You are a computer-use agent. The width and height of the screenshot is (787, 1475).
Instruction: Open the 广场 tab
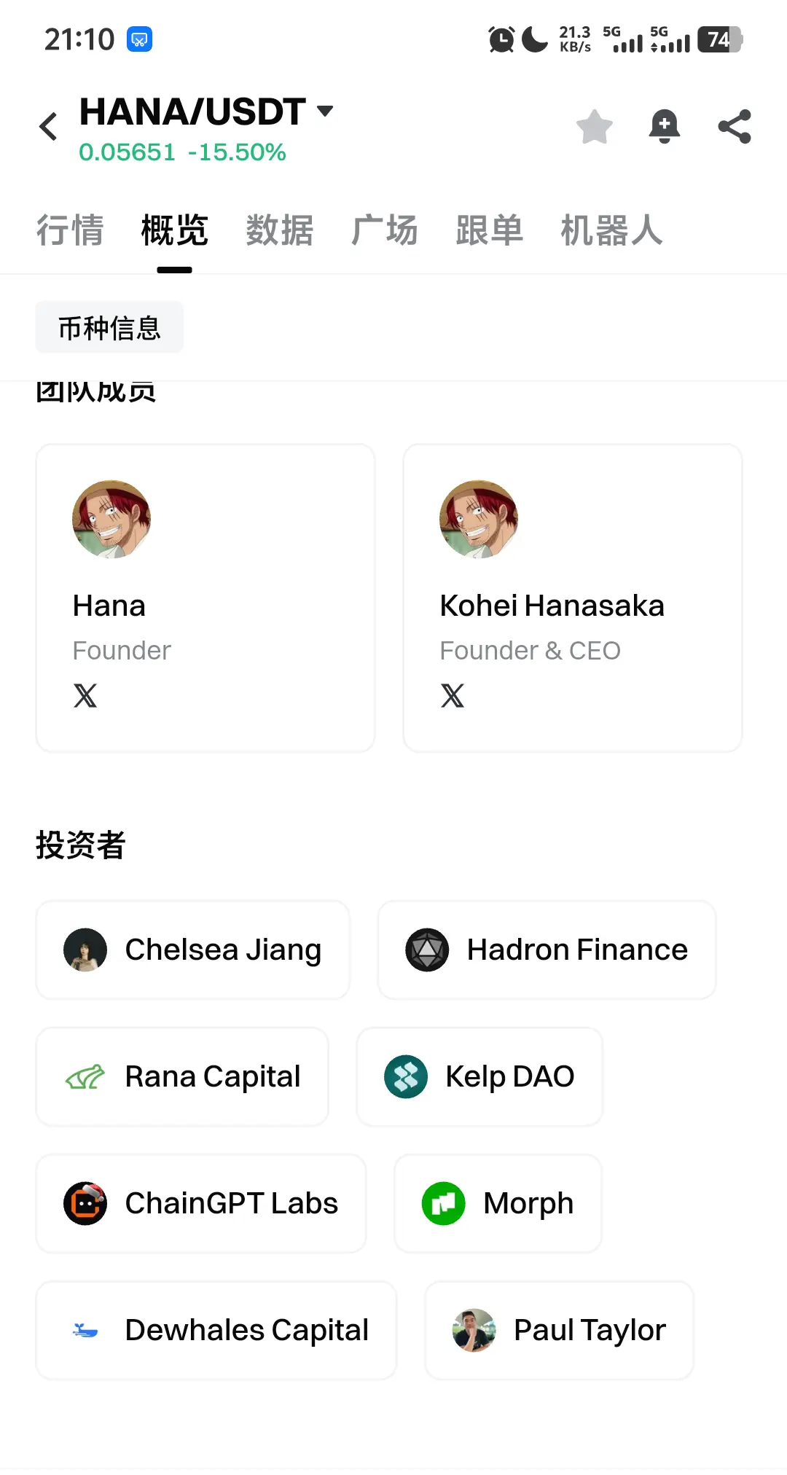(385, 230)
